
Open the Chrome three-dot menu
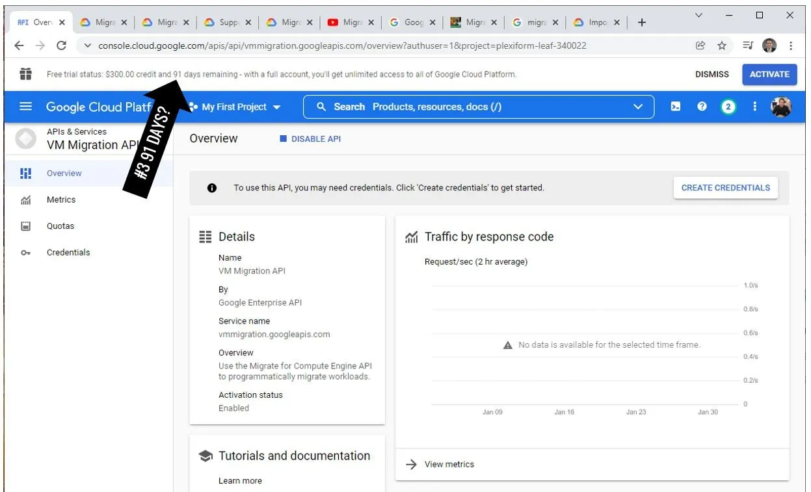click(x=791, y=45)
